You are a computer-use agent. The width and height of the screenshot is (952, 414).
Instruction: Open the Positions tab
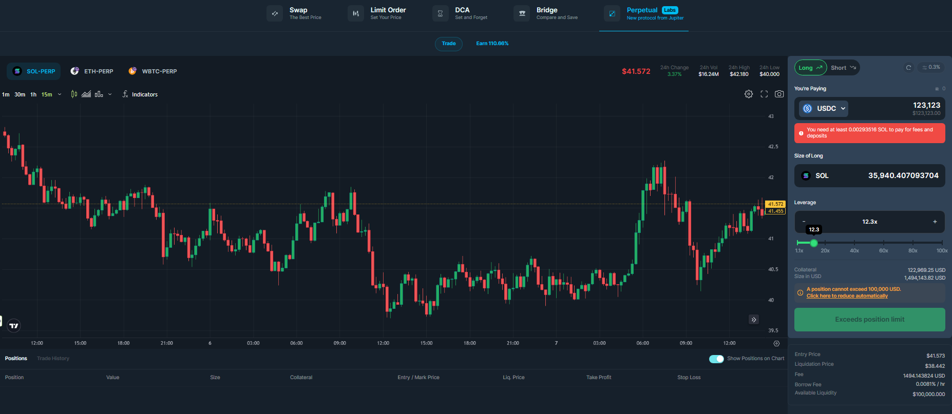16,359
